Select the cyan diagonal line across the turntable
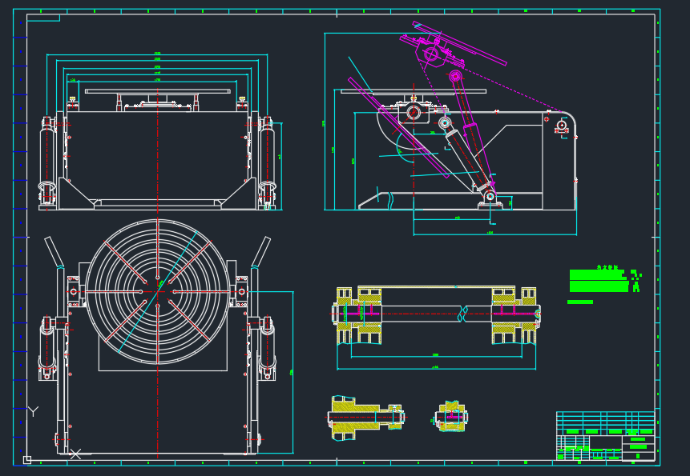The image size is (690, 476). click(158, 291)
